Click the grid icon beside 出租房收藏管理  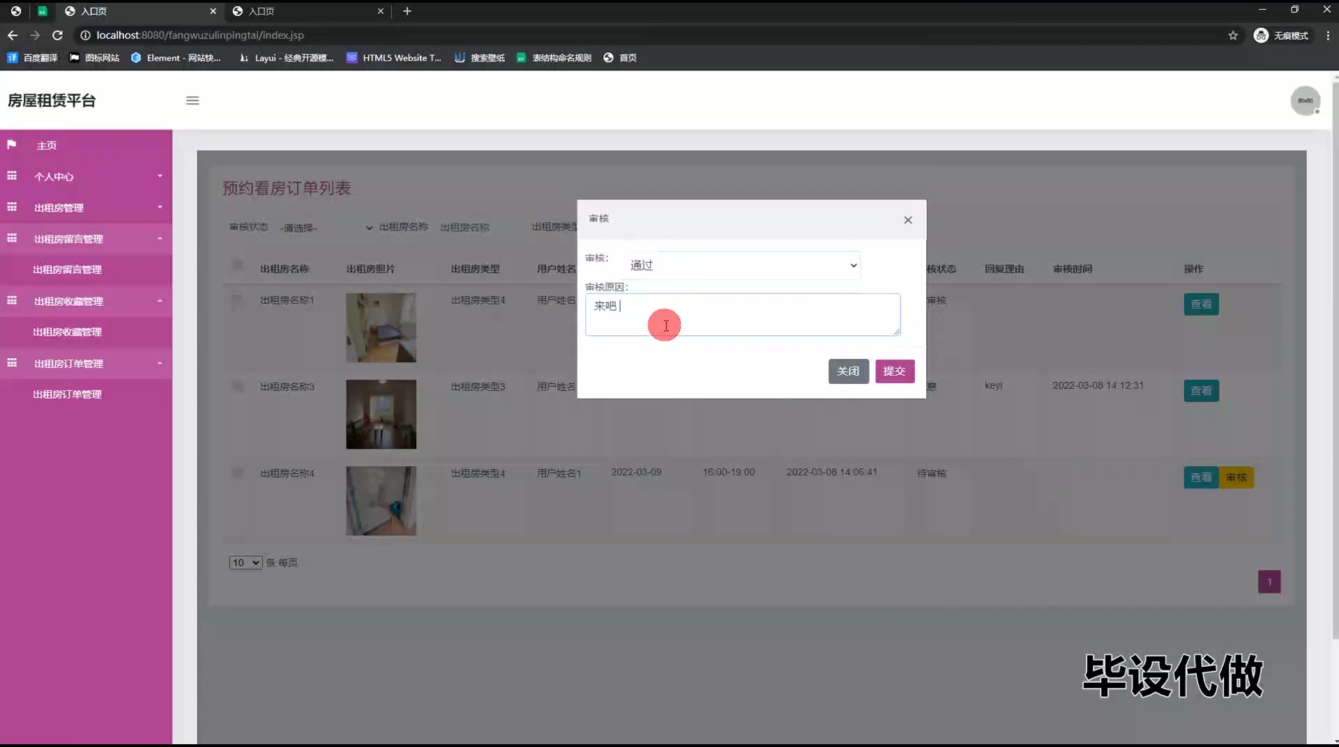coord(12,300)
